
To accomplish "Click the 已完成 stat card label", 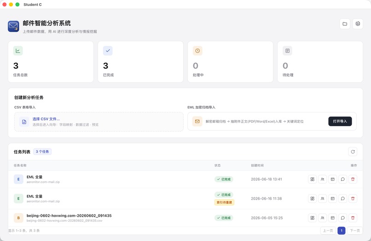I will (108, 75).
